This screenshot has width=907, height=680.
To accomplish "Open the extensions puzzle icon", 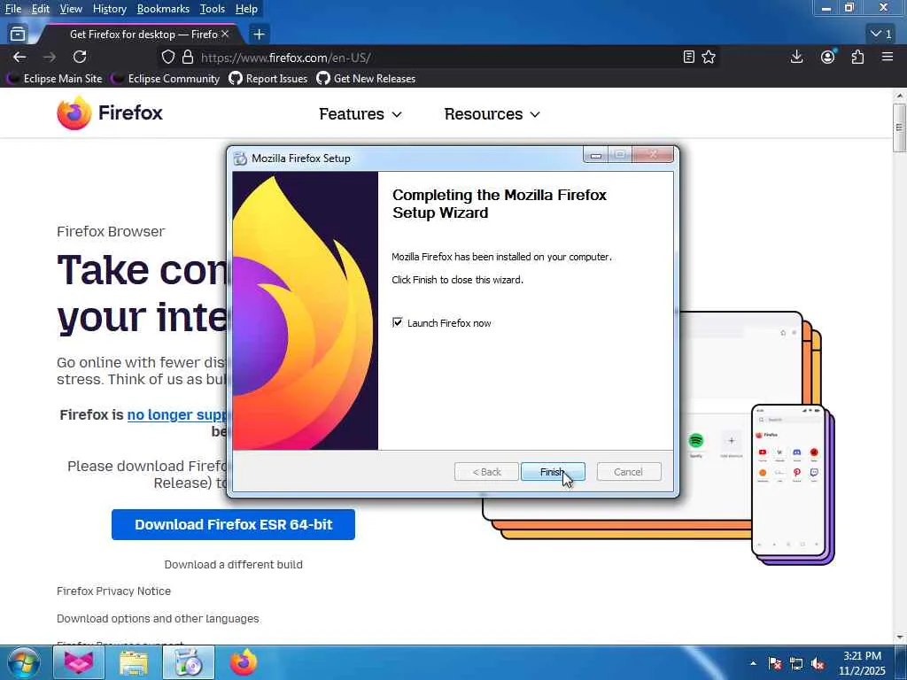I will pos(857,57).
